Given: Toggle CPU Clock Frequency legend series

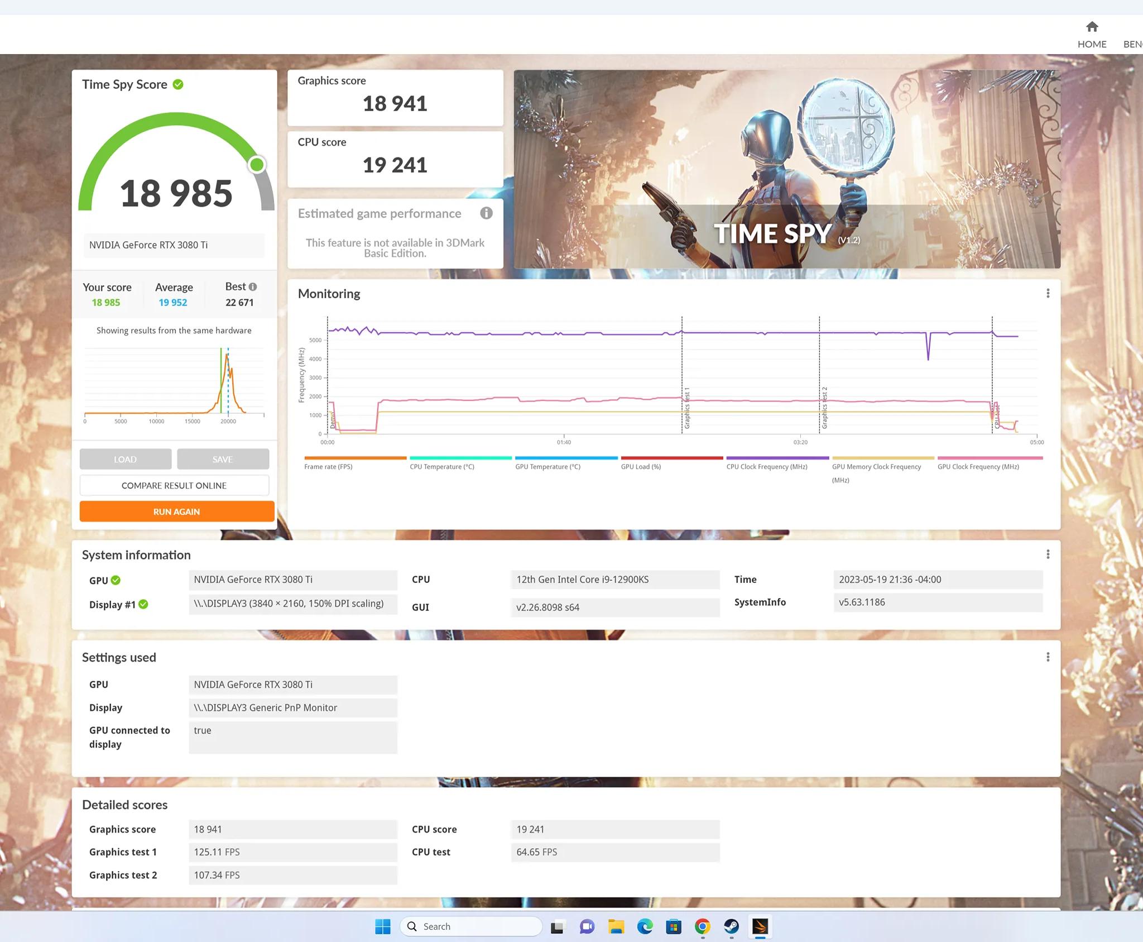Looking at the screenshot, I should click(777, 463).
